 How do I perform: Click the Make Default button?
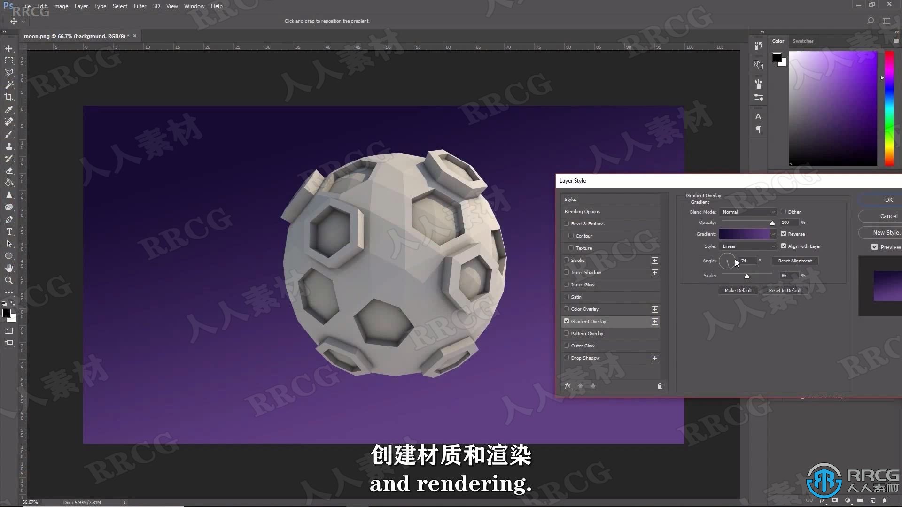(x=738, y=290)
